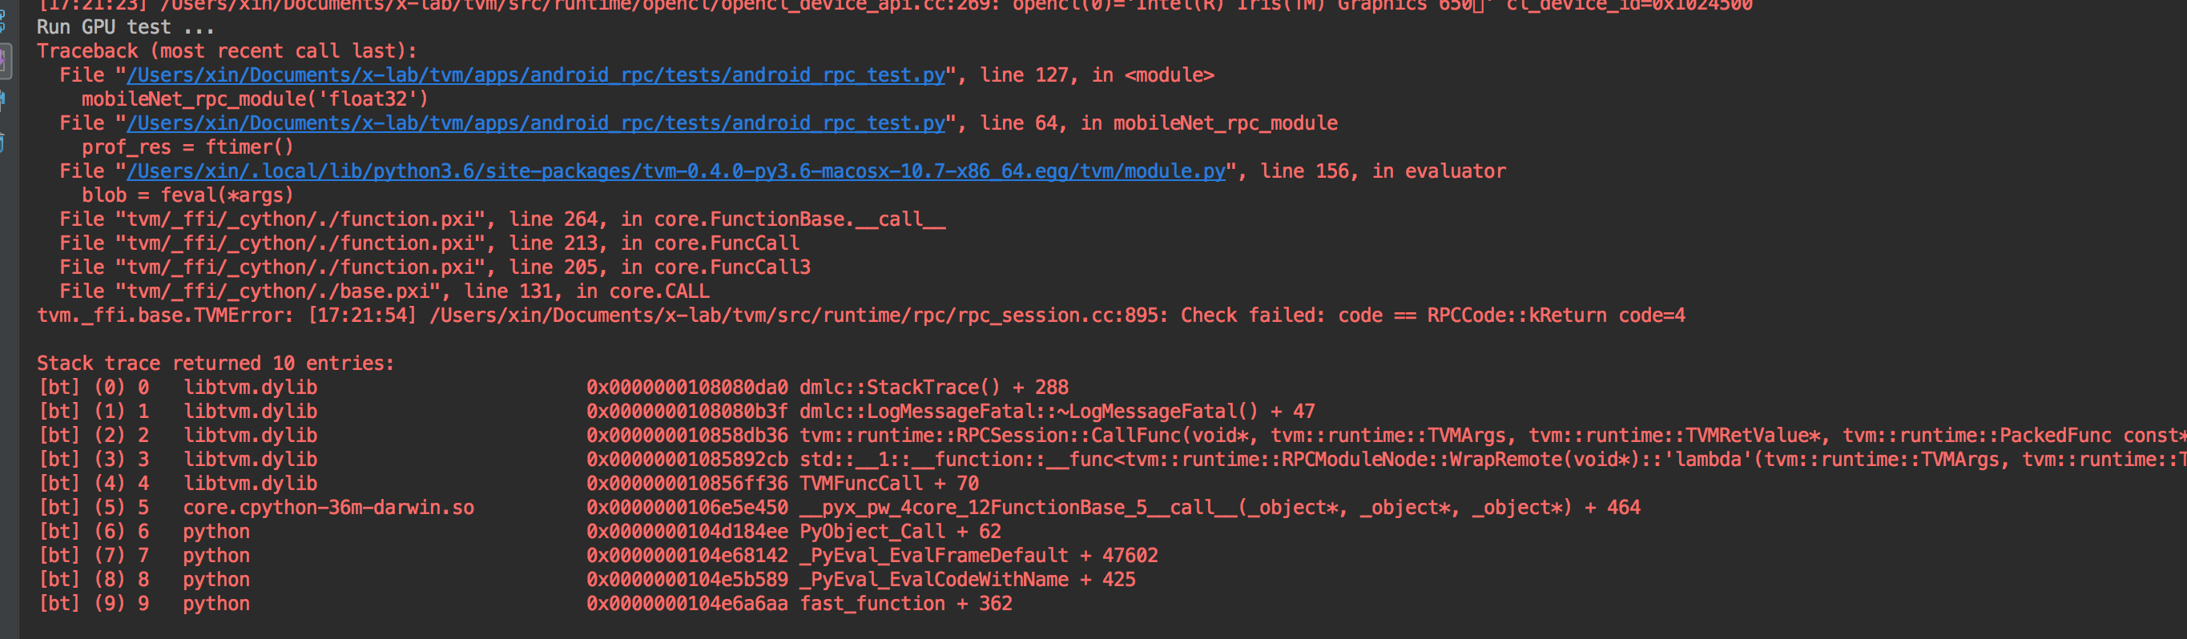Click the dmlc::StackTrace() + 288 entry

tap(934, 387)
